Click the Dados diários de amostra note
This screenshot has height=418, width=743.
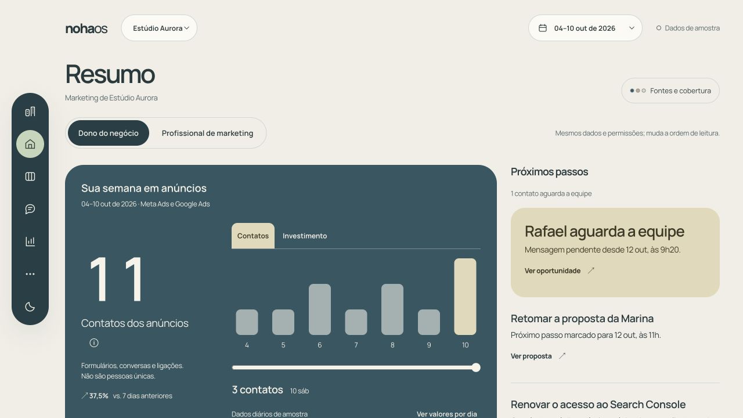269,414
